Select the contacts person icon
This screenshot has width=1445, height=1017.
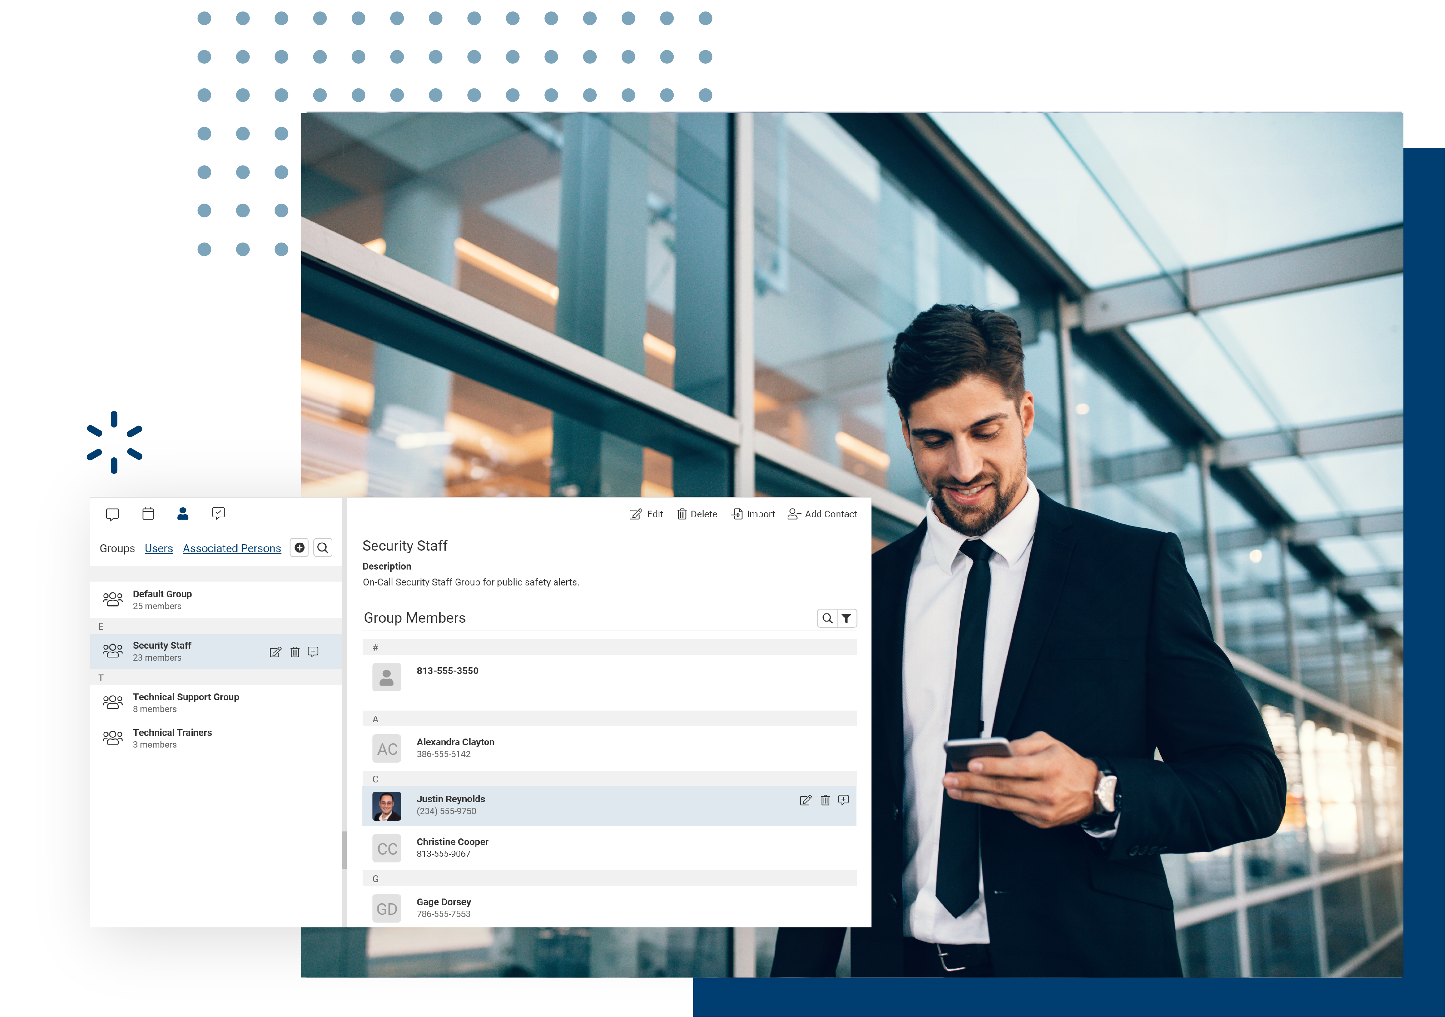click(183, 514)
